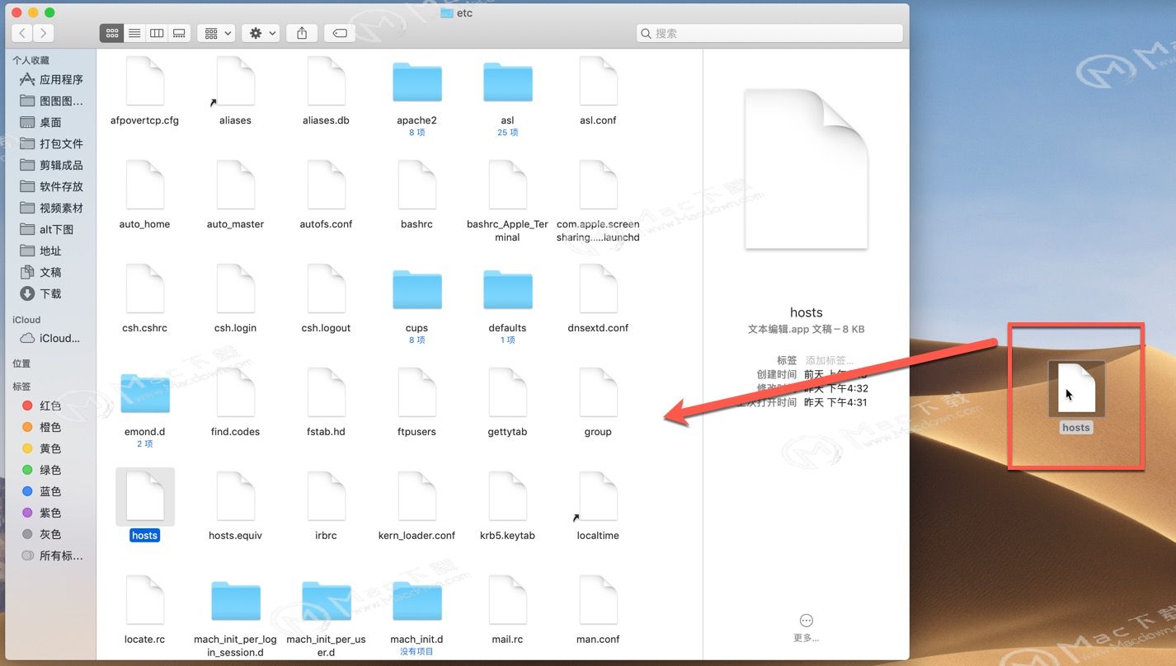Open the group-by arrangement dropdown
This screenshot has width=1176, height=666.
(x=218, y=33)
